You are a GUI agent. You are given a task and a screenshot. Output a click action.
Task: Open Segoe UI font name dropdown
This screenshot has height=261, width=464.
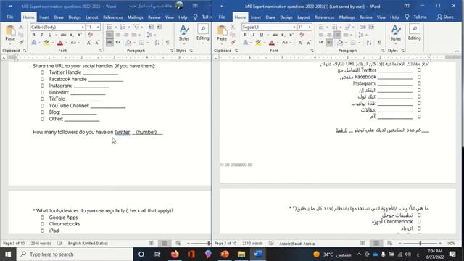tap(294, 28)
